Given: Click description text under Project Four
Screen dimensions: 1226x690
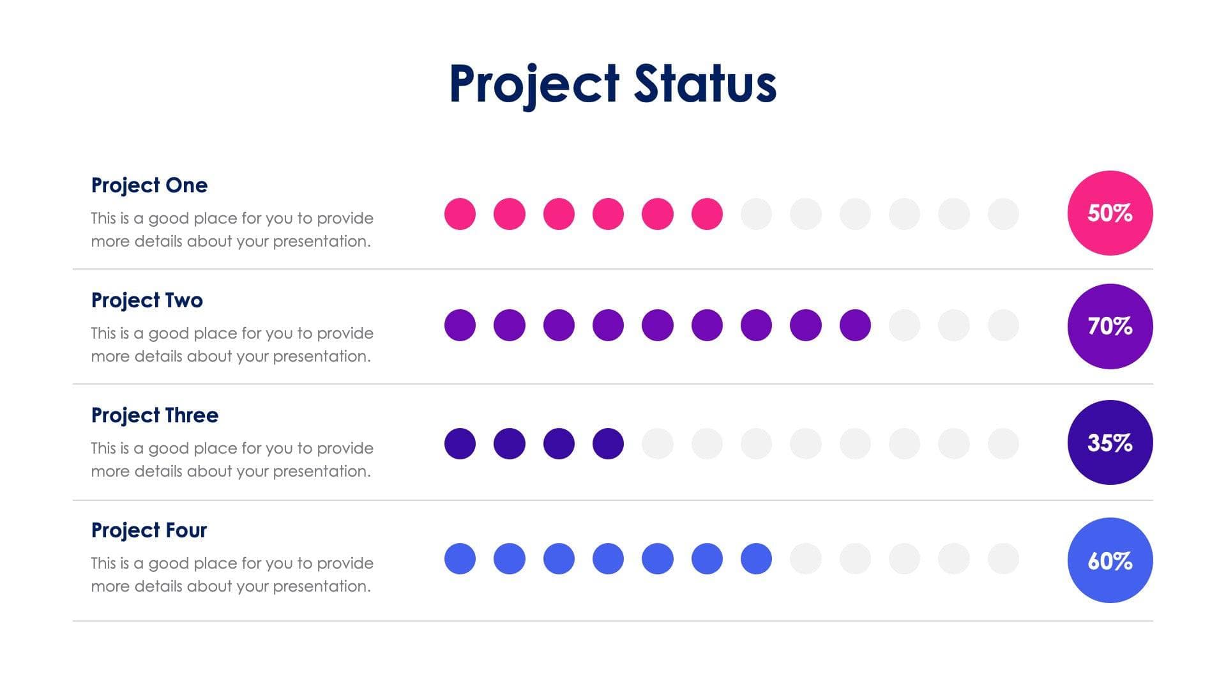Looking at the screenshot, I should [x=231, y=574].
